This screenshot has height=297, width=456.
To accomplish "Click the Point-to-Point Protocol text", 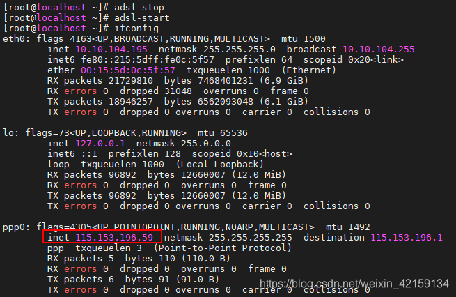I will 223,247.
